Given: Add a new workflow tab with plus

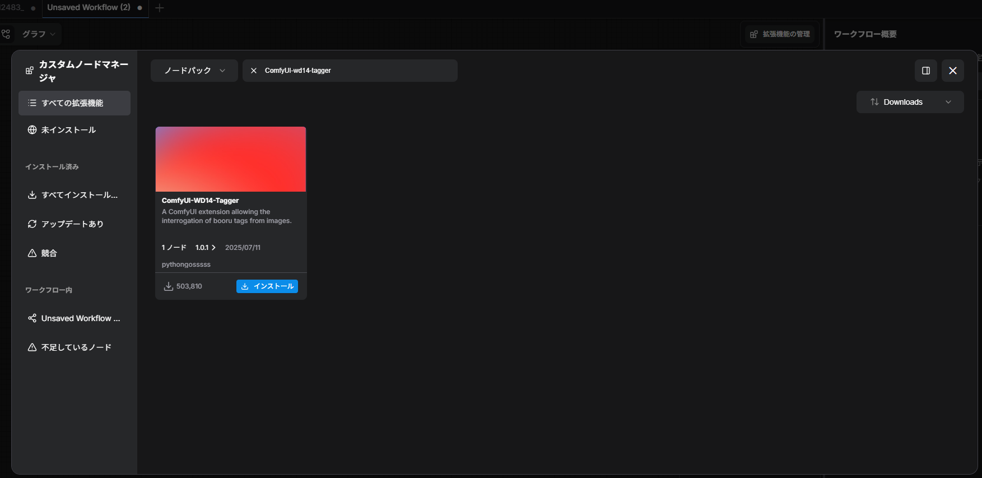Looking at the screenshot, I should pos(160,8).
